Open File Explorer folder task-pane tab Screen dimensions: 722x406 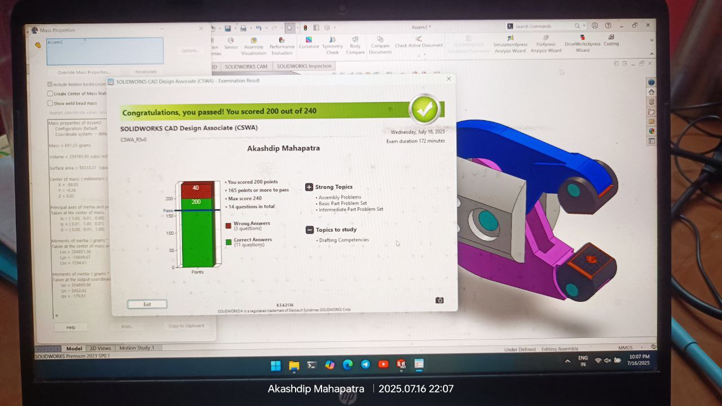coord(651,112)
